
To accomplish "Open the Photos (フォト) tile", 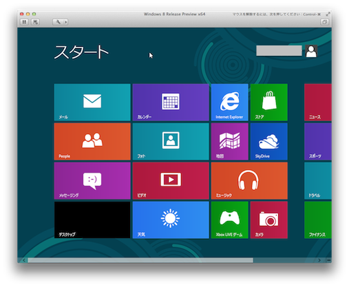I will point(171,142).
